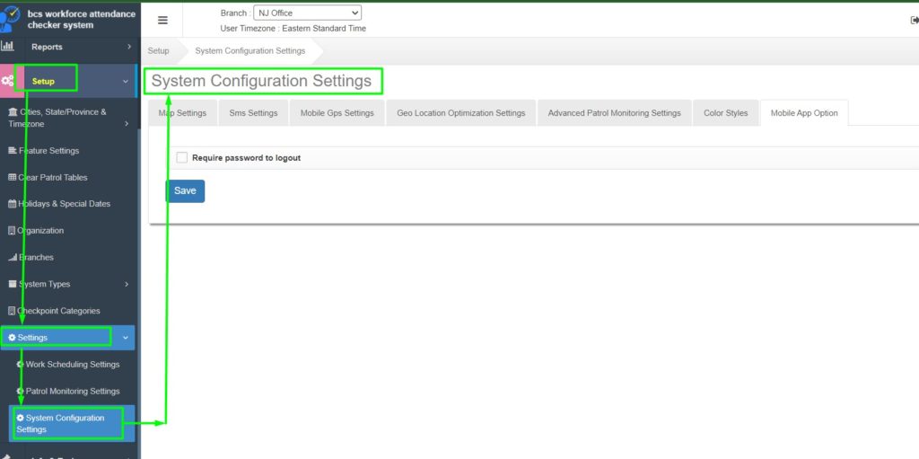Screen dimensions: 919x459
Task: Open the Color Styles tab
Action: point(725,113)
